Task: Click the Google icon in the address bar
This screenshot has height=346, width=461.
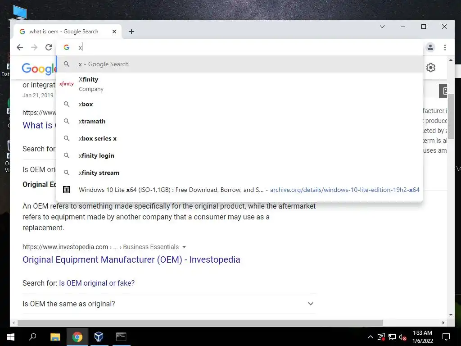Action: (67, 47)
